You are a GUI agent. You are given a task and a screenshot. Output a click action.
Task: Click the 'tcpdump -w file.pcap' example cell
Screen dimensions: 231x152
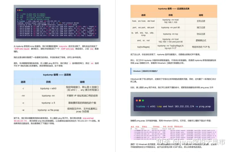(48, 110)
